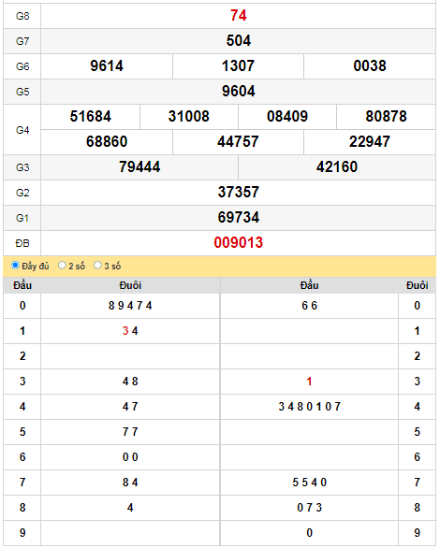This screenshot has height=548, width=440.
Task: Click the G7 prize number 504
Action: point(238,41)
